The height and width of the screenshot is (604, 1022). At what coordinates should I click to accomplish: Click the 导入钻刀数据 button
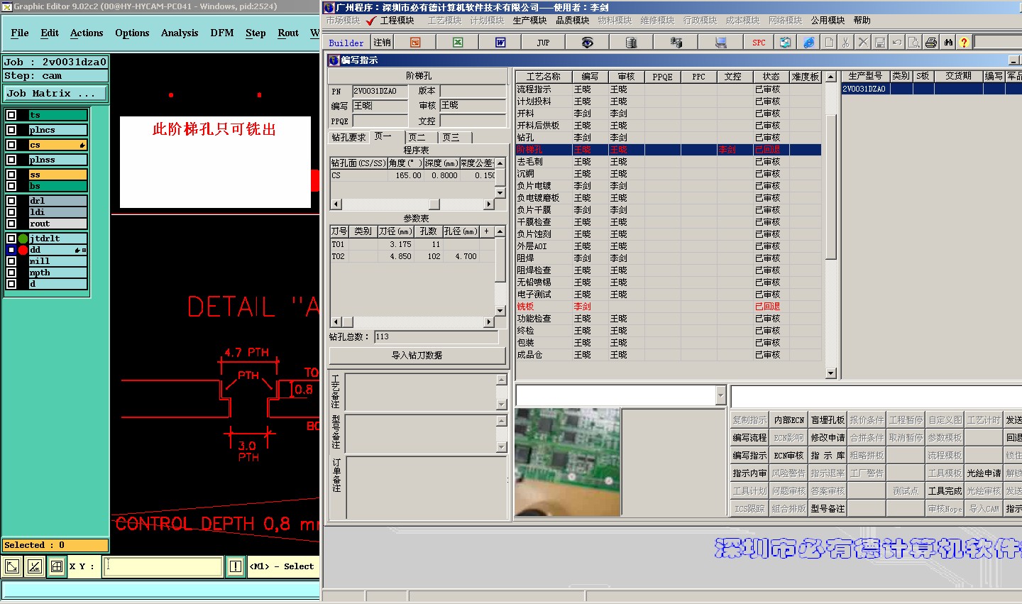(417, 355)
